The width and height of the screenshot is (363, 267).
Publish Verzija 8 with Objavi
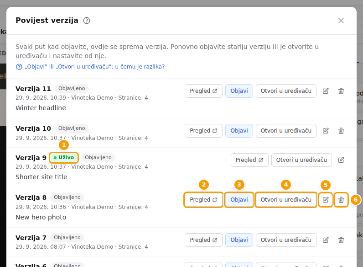pyautogui.click(x=239, y=200)
